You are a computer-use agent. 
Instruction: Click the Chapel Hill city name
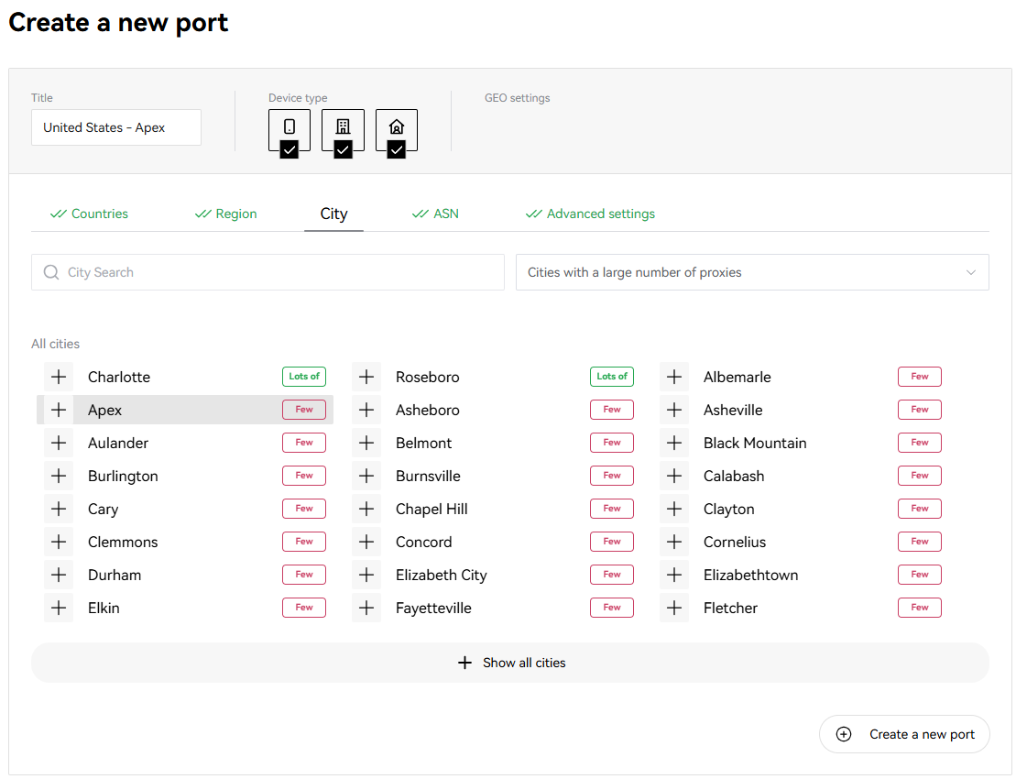tap(432, 510)
